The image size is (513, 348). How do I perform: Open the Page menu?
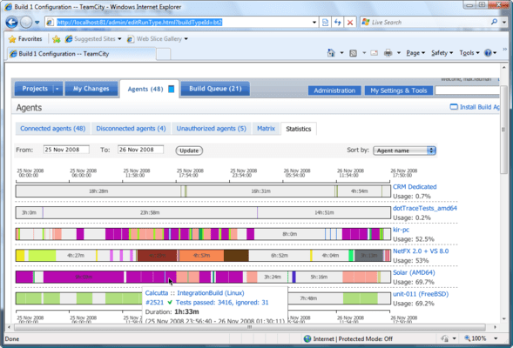[415, 53]
